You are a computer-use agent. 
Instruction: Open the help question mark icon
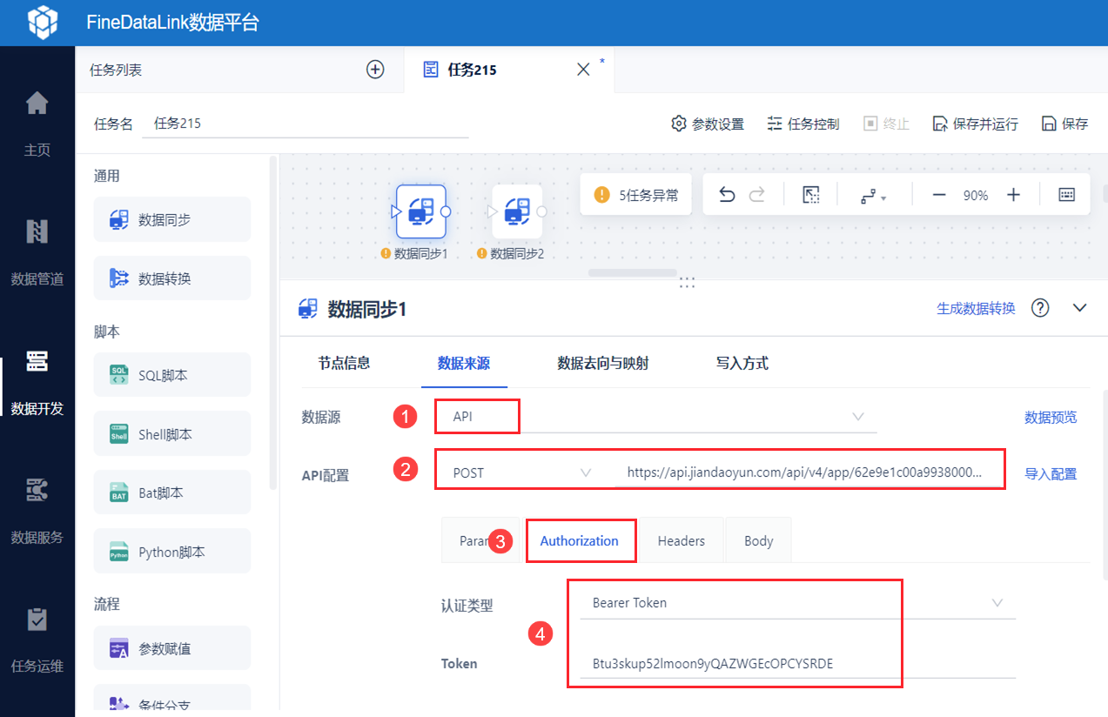(x=1040, y=308)
